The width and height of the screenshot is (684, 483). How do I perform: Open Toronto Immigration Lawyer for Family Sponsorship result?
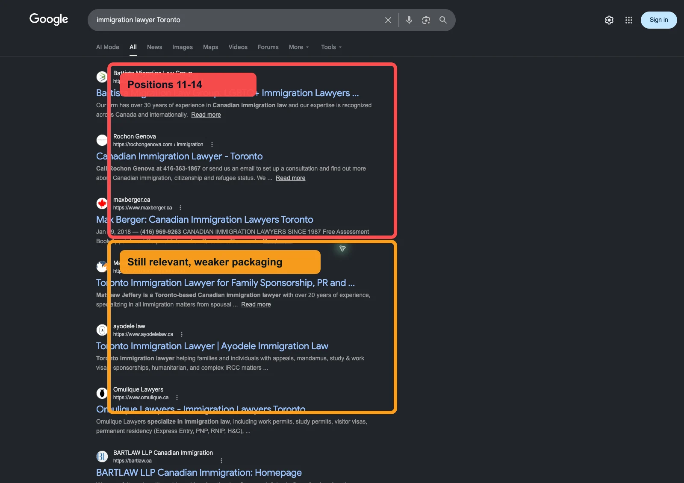point(225,283)
